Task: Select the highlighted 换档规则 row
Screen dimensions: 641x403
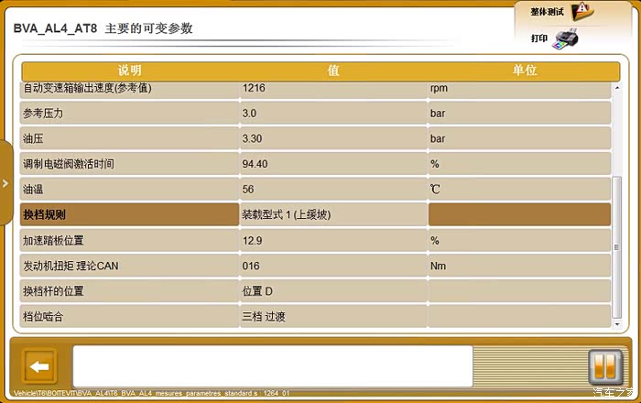Action: pos(129,215)
